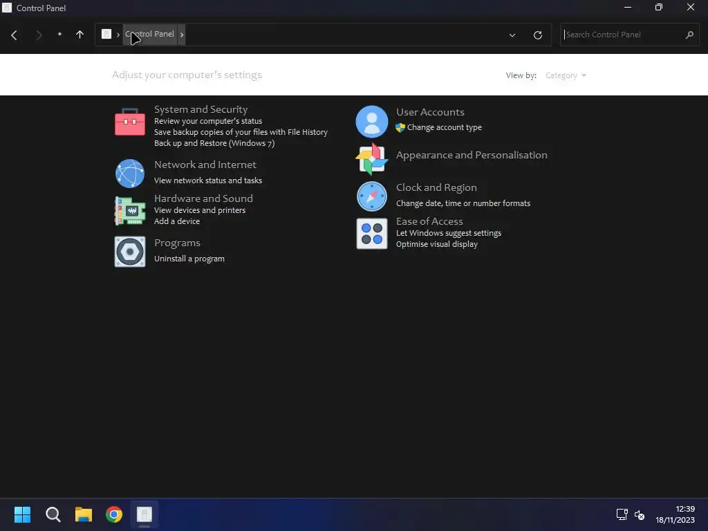This screenshot has height=531, width=708.
Task: Open Back up and Restore (Windows 7)
Action: pyautogui.click(x=214, y=143)
